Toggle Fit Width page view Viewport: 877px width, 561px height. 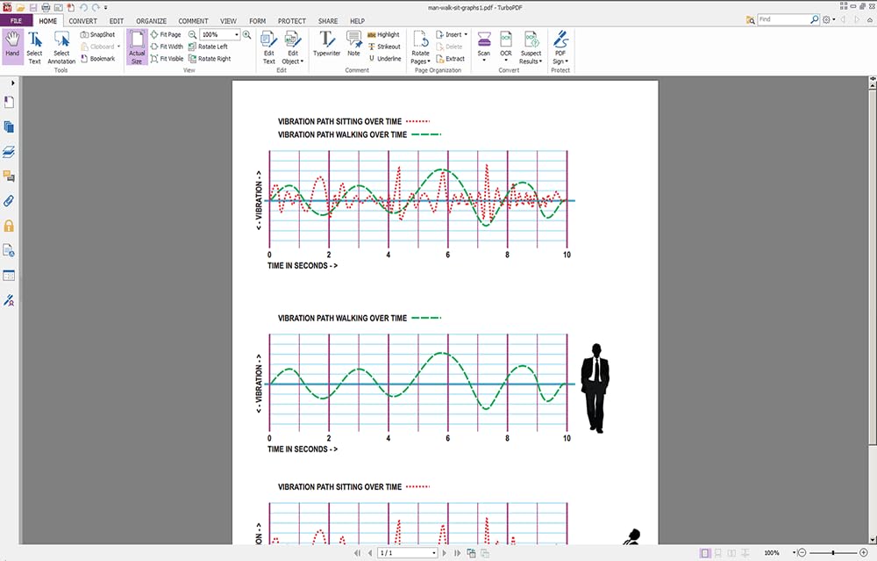[166, 47]
